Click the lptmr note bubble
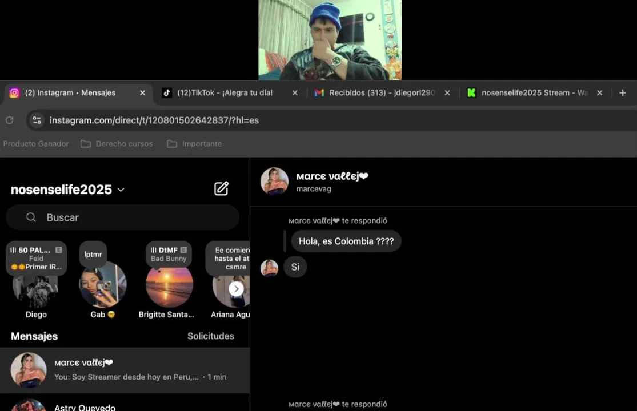637x411 pixels. click(93, 255)
